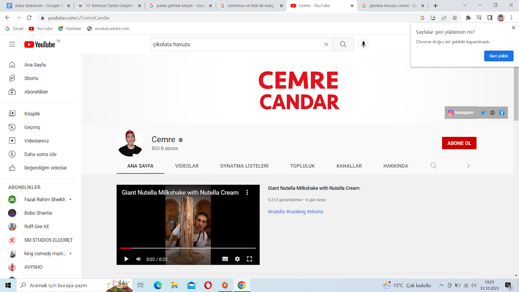Reload the current page
This screenshot has width=519, height=292.
tap(29, 18)
